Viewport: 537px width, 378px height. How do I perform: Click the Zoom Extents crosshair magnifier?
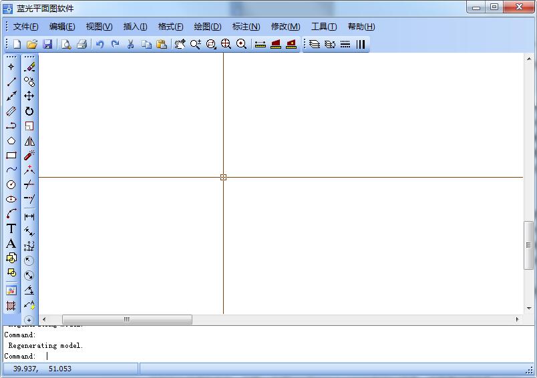click(x=226, y=44)
